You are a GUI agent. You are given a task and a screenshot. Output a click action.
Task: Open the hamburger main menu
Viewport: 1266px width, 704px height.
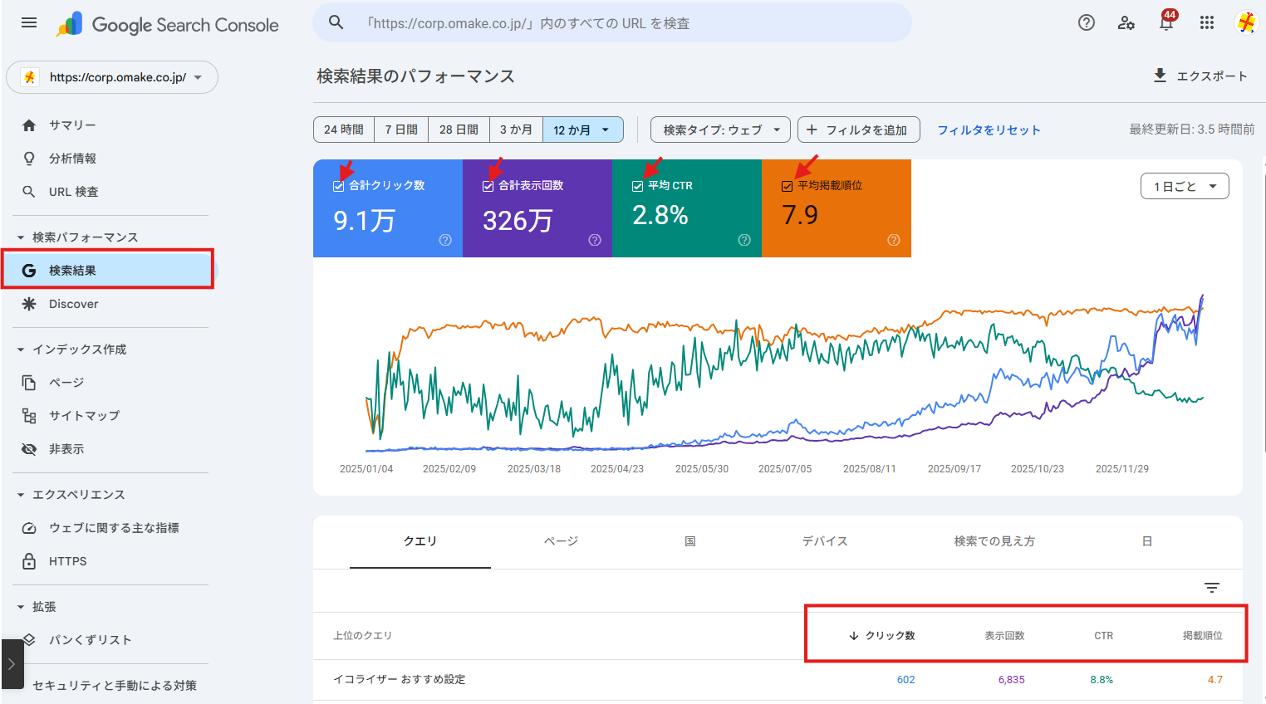coord(29,22)
